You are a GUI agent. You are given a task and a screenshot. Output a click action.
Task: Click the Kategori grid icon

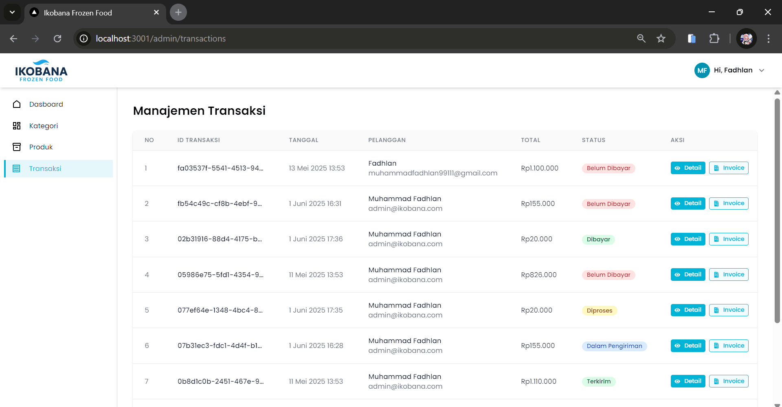(17, 126)
